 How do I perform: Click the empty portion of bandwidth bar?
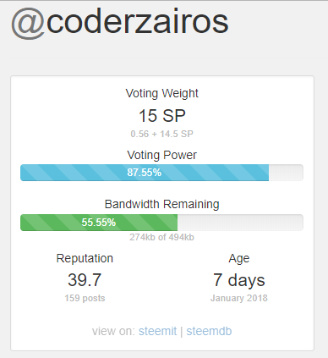[x=240, y=223]
